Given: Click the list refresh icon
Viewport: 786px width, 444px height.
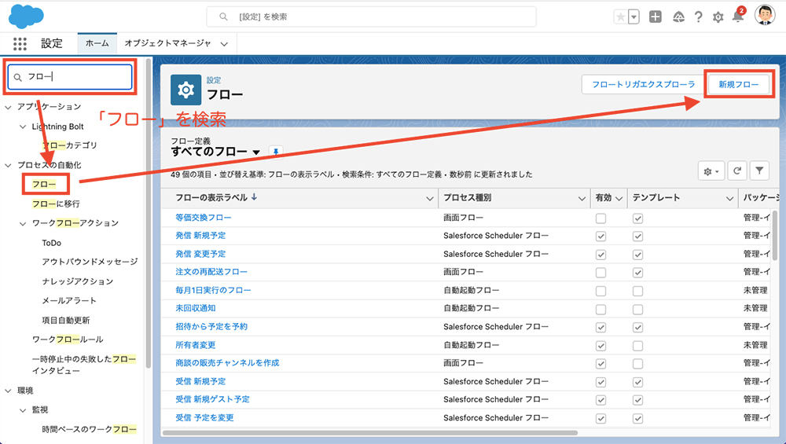Looking at the screenshot, I should click(738, 171).
